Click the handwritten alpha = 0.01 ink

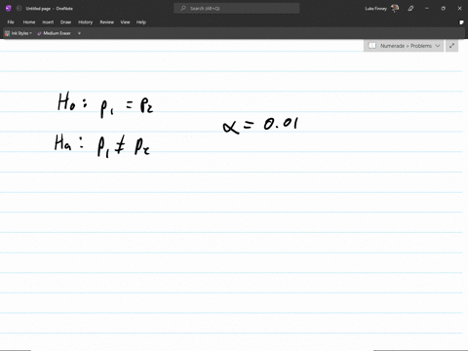pos(260,126)
